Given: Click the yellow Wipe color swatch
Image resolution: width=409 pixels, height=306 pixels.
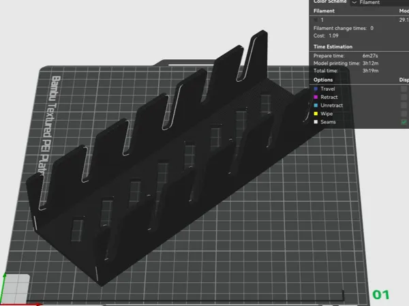Looking at the screenshot, I should point(316,114).
